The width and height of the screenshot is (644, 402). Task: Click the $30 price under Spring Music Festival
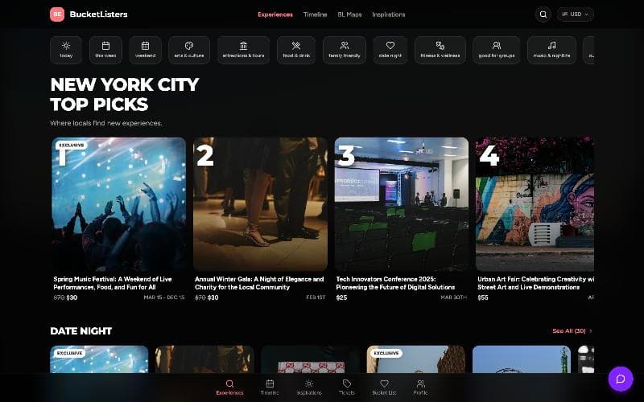[72, 297]
